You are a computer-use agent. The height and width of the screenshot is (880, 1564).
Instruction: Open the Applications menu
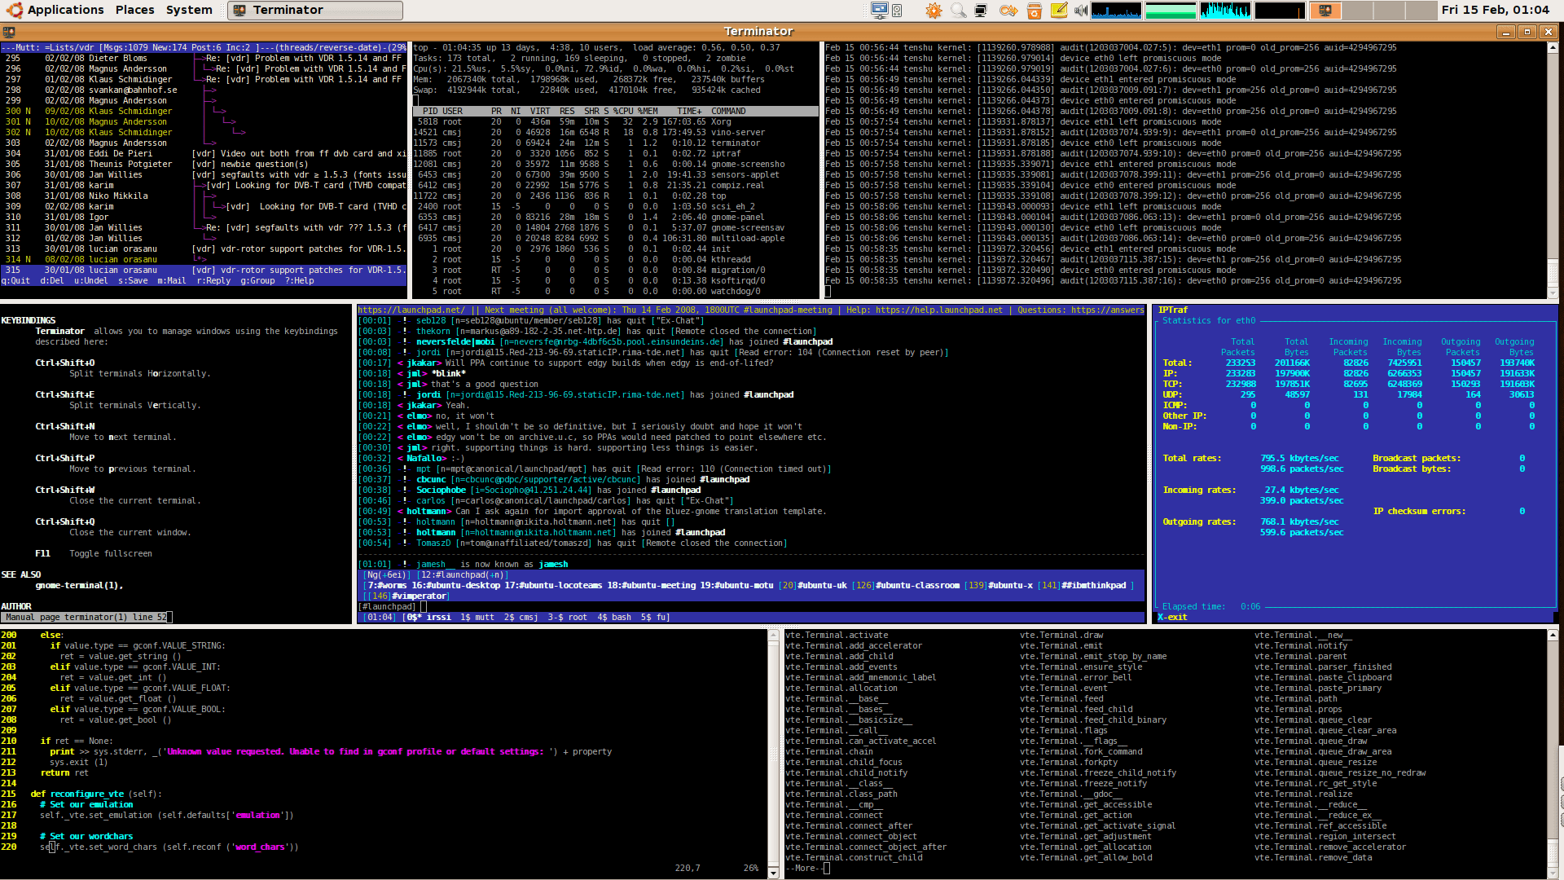coord(65,10)
